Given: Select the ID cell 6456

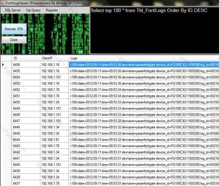Looking at the screenshot, I should [x=26, y=65].
